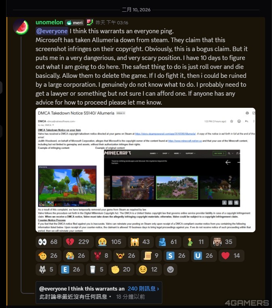Image resolution: width=272 pixels, height=308 pixels.
Task: Click the raised fist reaction with 20
Action: 121,269
